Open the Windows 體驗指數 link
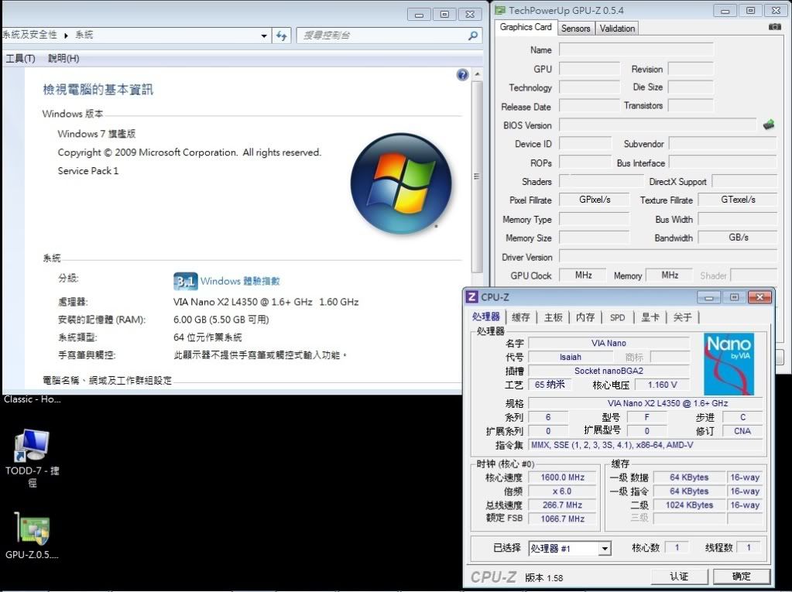The width and height of the screenshot is (792, 592). [x=240, y=281]
